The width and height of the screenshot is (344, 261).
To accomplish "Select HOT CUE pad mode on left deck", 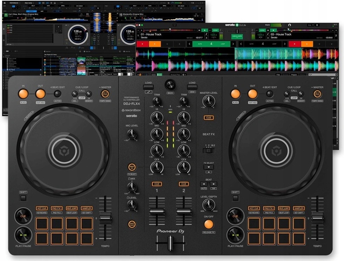I will pyautogui.click(x=42, y=208).
